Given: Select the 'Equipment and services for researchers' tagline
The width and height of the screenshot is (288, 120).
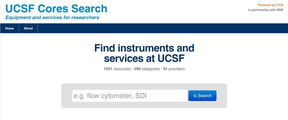Looking at the screenshot, I should (52, 18).
